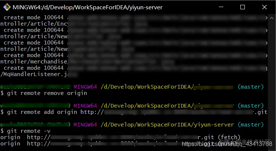The image size is (276, 151).
Task: Click the 'git remote -v' command line
Action: coord(26,131)
